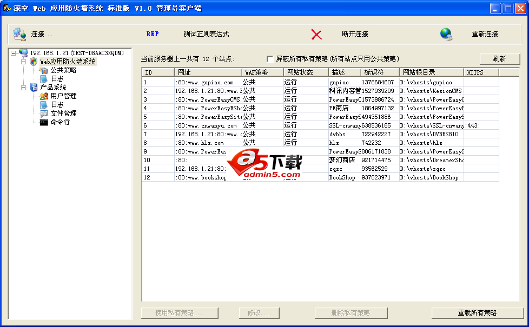Select 用户管理 tree item

pos(63,96)
